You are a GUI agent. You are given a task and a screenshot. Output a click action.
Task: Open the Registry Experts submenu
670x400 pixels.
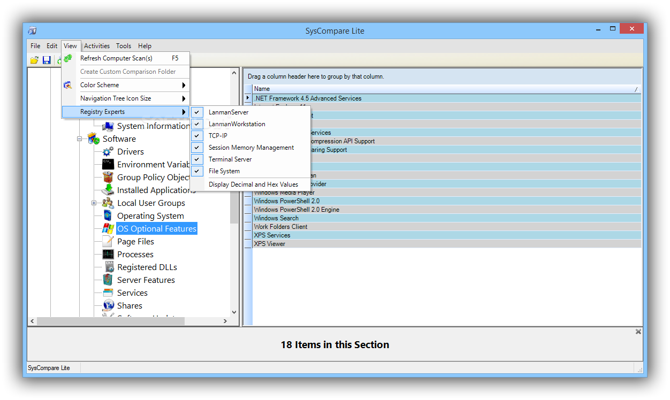[x=126, y=112]
